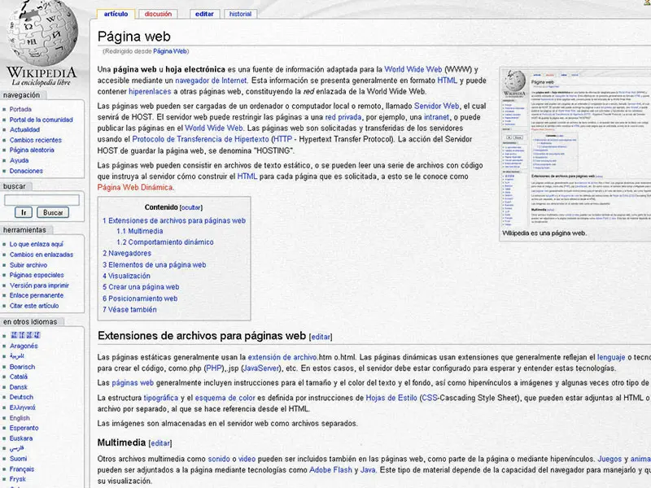Jump to 3 Elementos de una página web

[x=154, y=265]
